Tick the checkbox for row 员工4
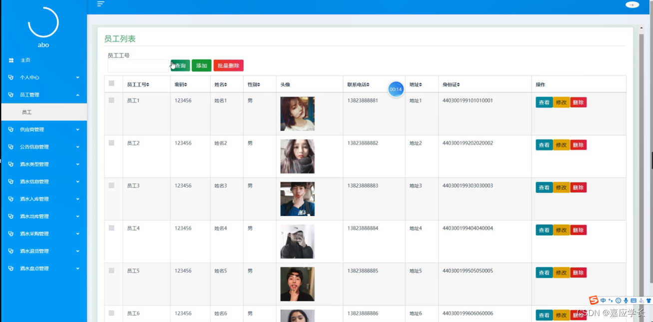Screen dimensions: 653x322 111,228
